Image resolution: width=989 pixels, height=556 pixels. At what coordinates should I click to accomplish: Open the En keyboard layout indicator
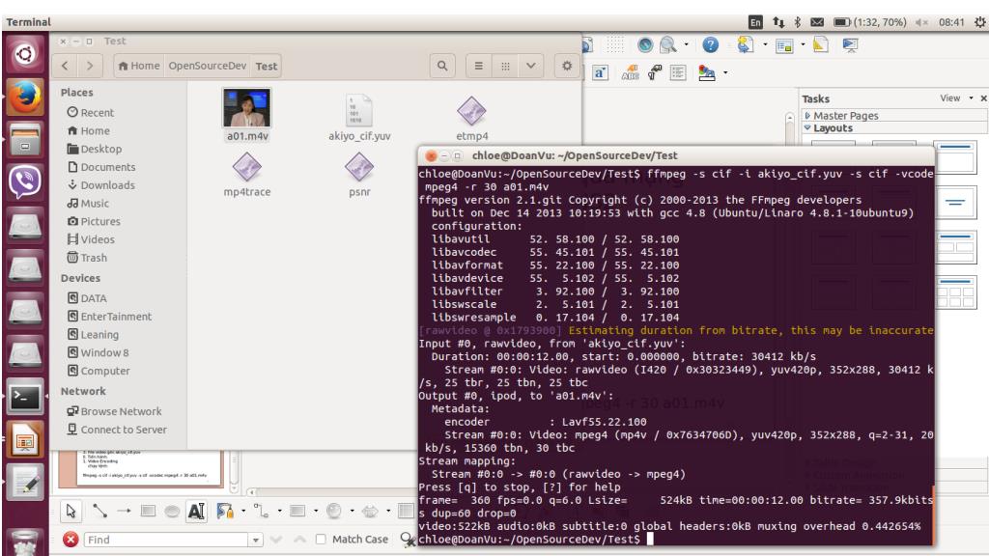[x=755, y=22]
